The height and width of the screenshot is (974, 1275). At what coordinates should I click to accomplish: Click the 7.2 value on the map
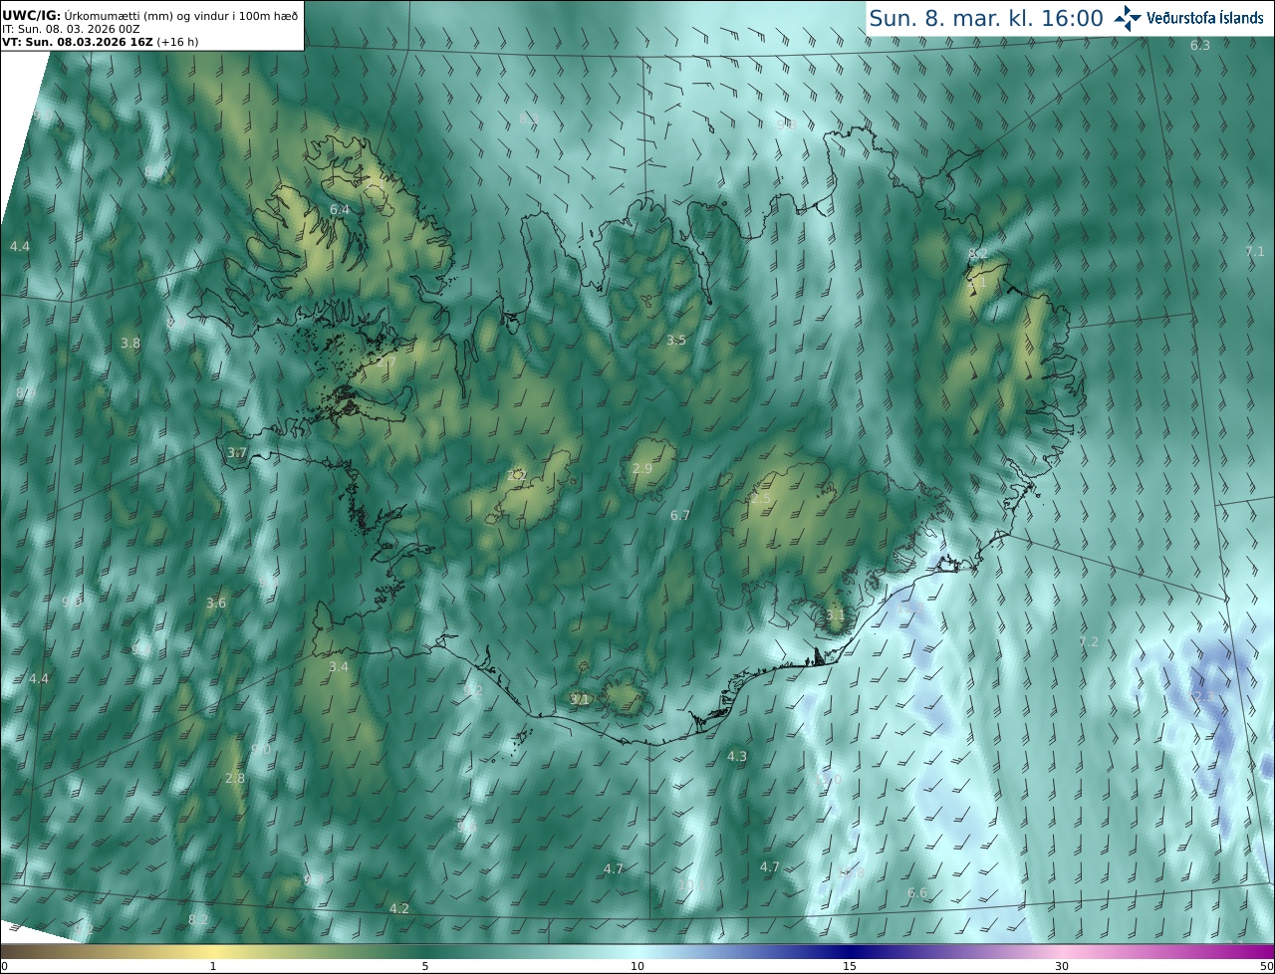click(1089, 641)
